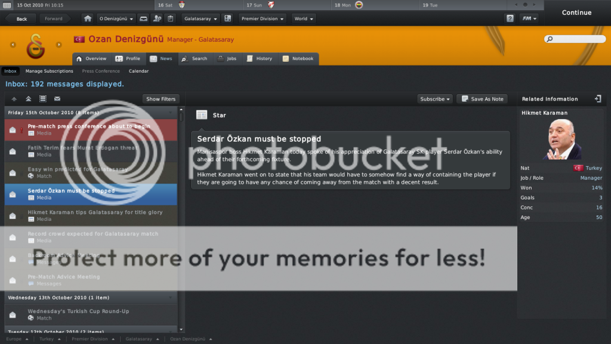Image resolution: width=611 pixels, height=344 pixels.
Task: Click the Turkish flag by the manager name
Action: 79,39
